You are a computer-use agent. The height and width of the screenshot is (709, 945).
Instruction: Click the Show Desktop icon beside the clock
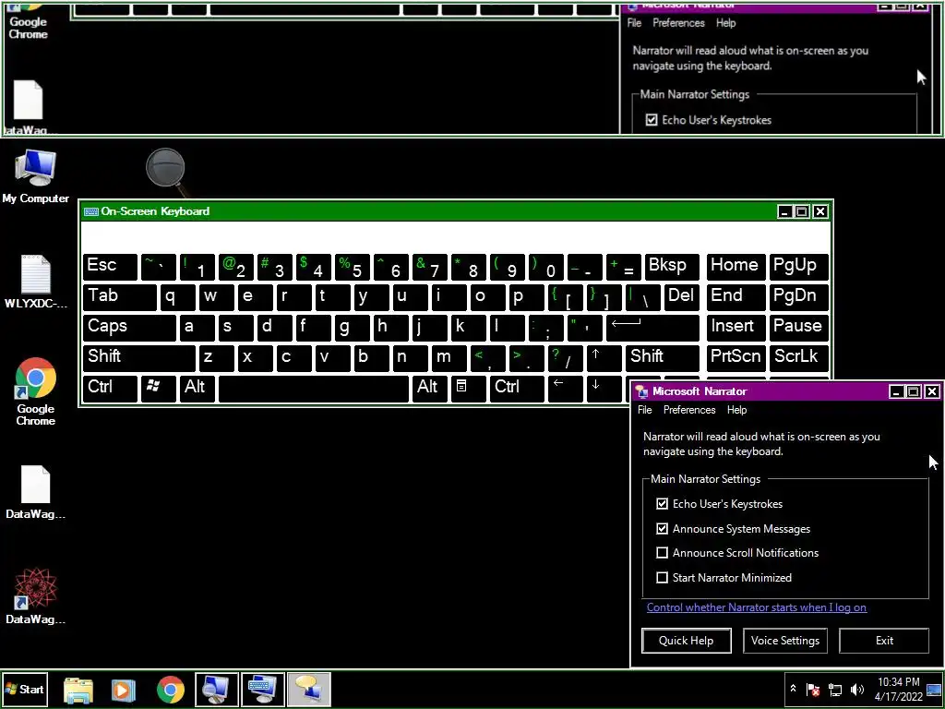934,689
